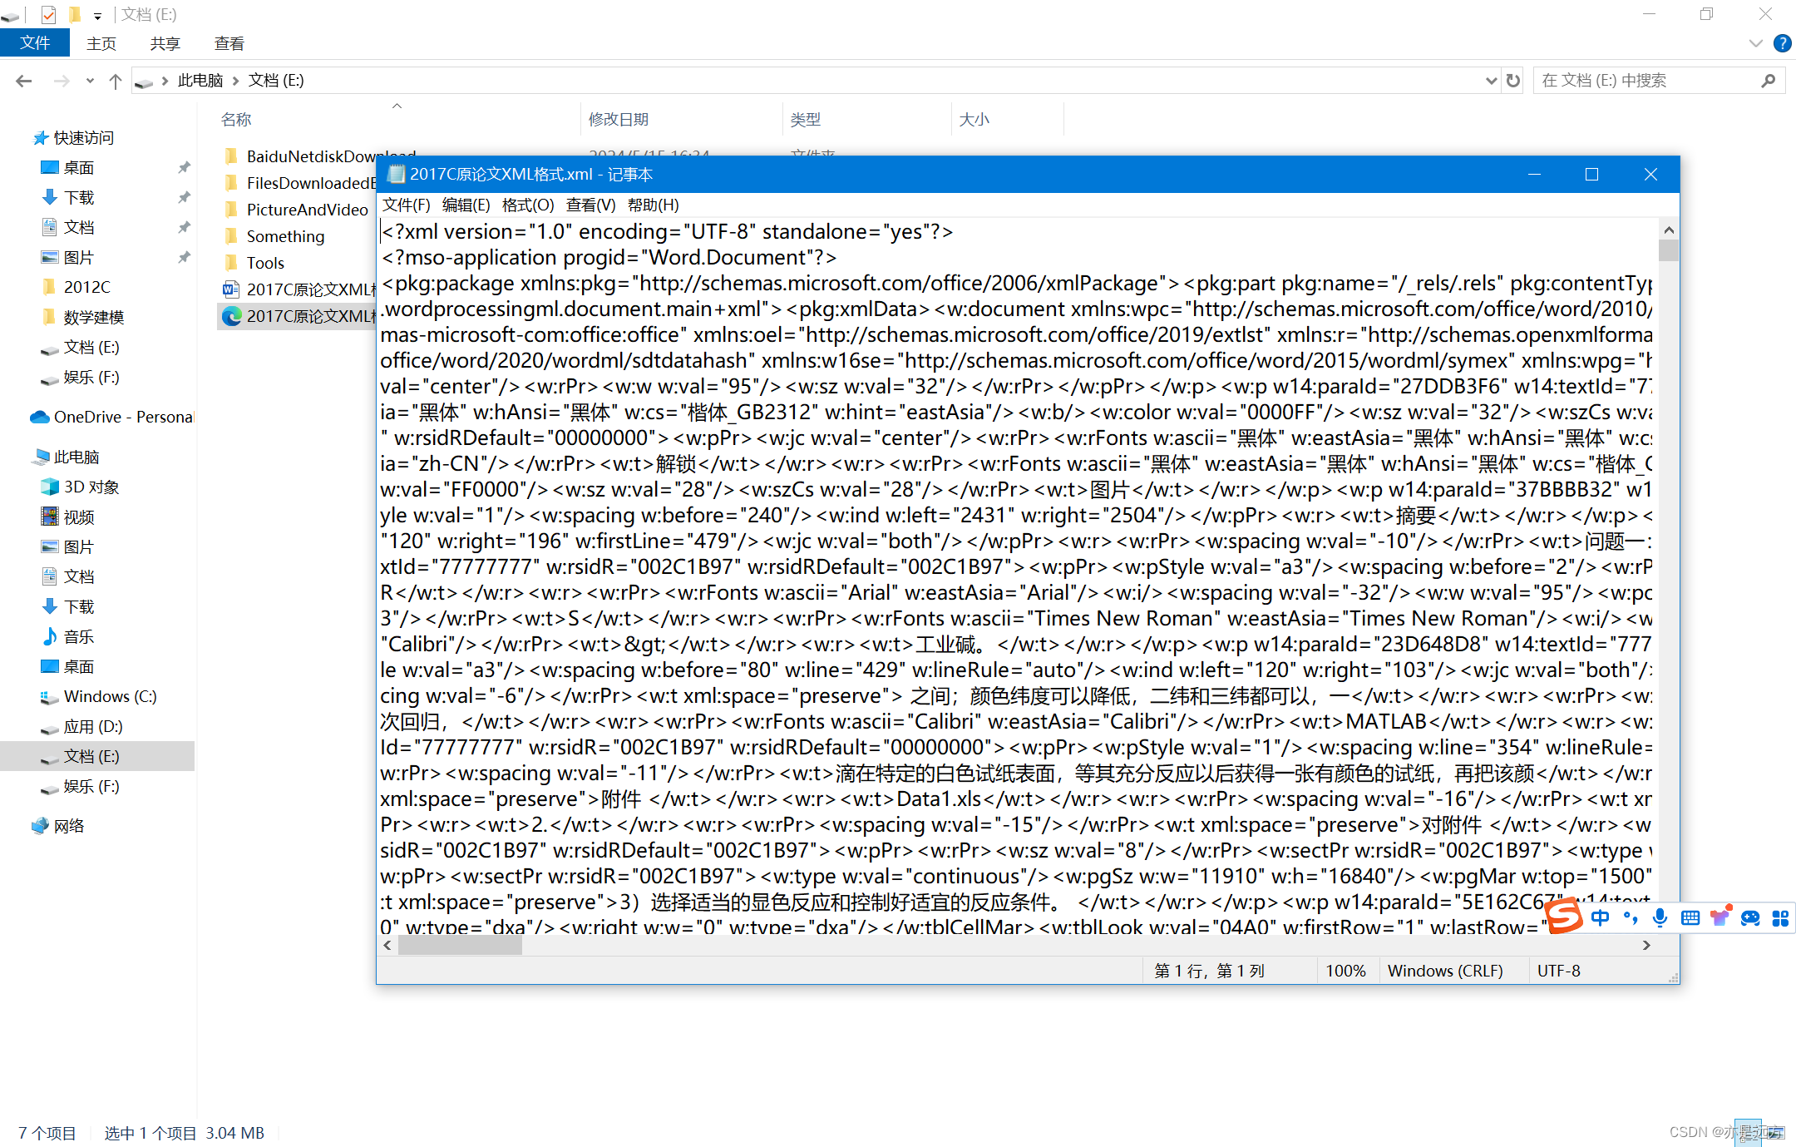Select 网络 in navigation pane
Image resolution: width=1796 pixels, height=1147 pixels.
[69, 826]
